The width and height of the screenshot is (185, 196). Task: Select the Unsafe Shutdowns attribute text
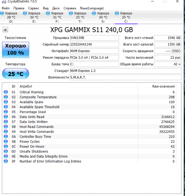coord(34,151)
